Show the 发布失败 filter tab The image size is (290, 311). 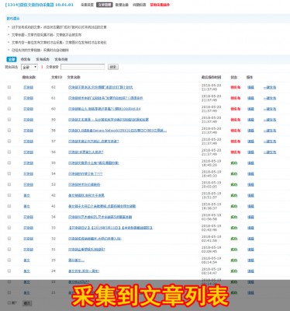tap(61, 59)
